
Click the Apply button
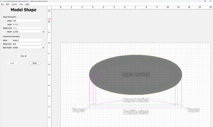tap(12, 63)
